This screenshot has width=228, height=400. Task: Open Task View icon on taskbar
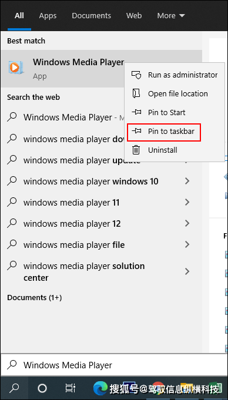point(70,388)
